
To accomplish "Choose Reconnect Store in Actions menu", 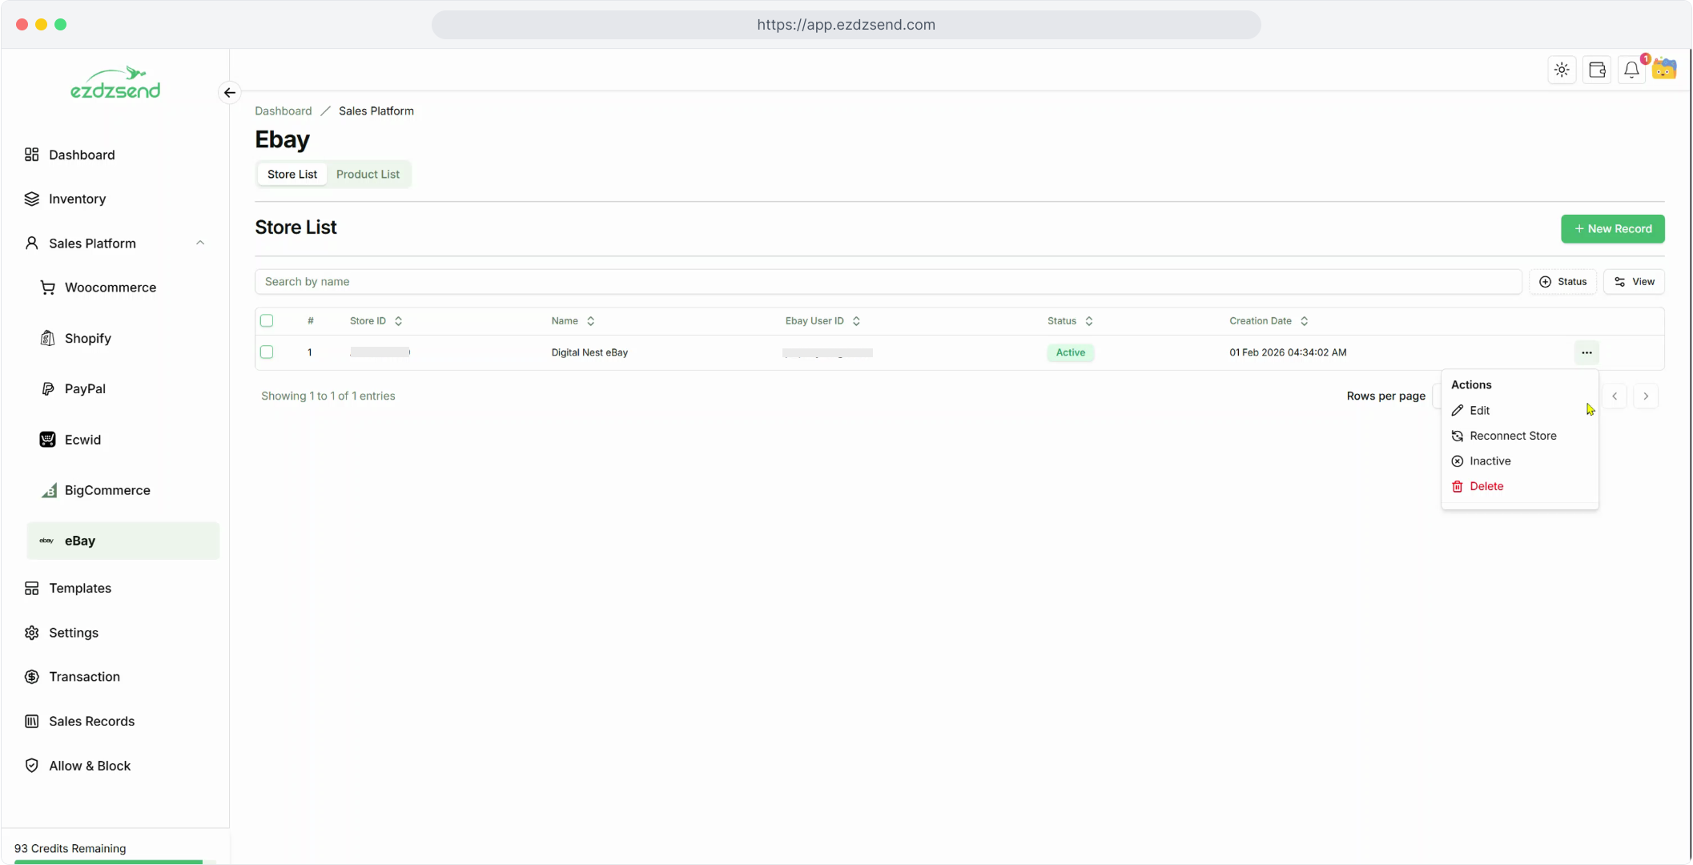I will (x=1512, y=436).
